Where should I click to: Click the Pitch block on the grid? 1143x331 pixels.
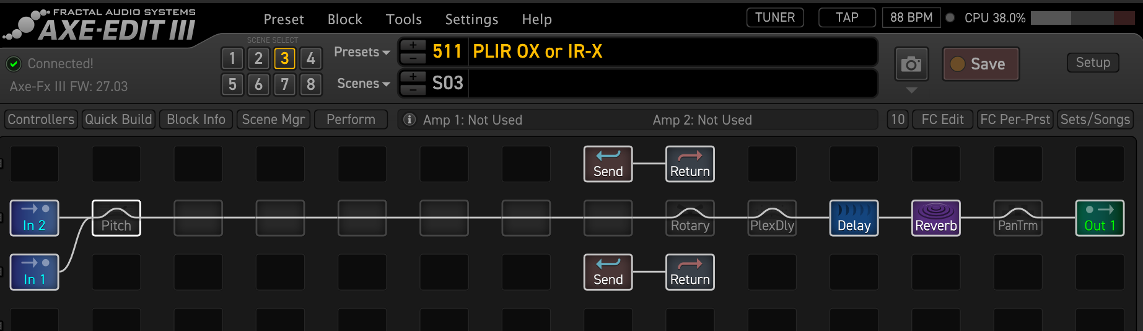coord(116,218)
